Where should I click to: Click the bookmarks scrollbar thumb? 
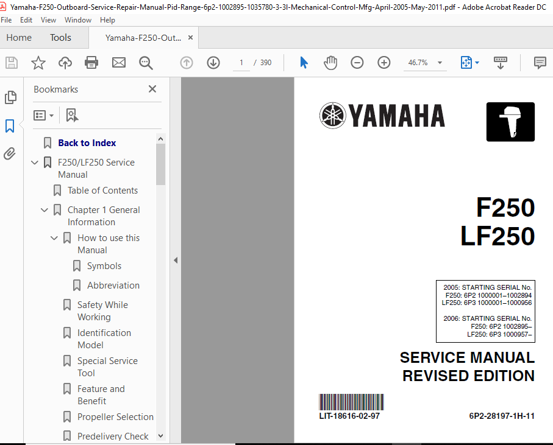(160, 164)
